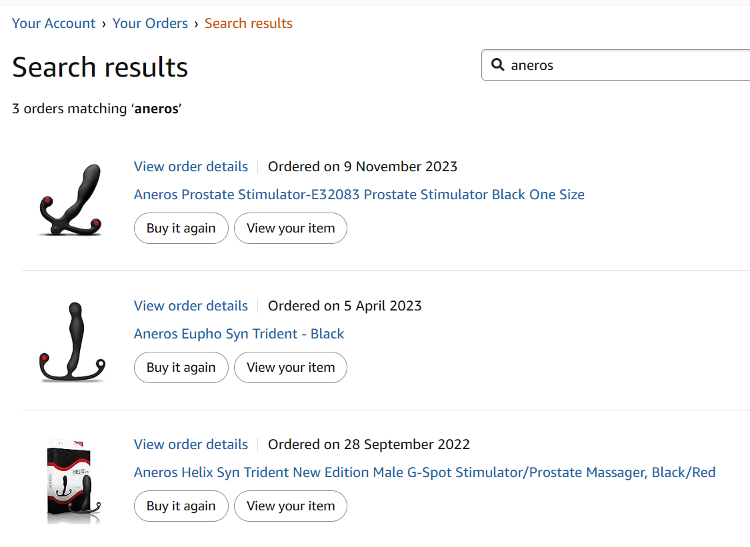This screenshot has width=750, height=547.
Task: View your item for the November 2023 order
Action: [291, 228]
